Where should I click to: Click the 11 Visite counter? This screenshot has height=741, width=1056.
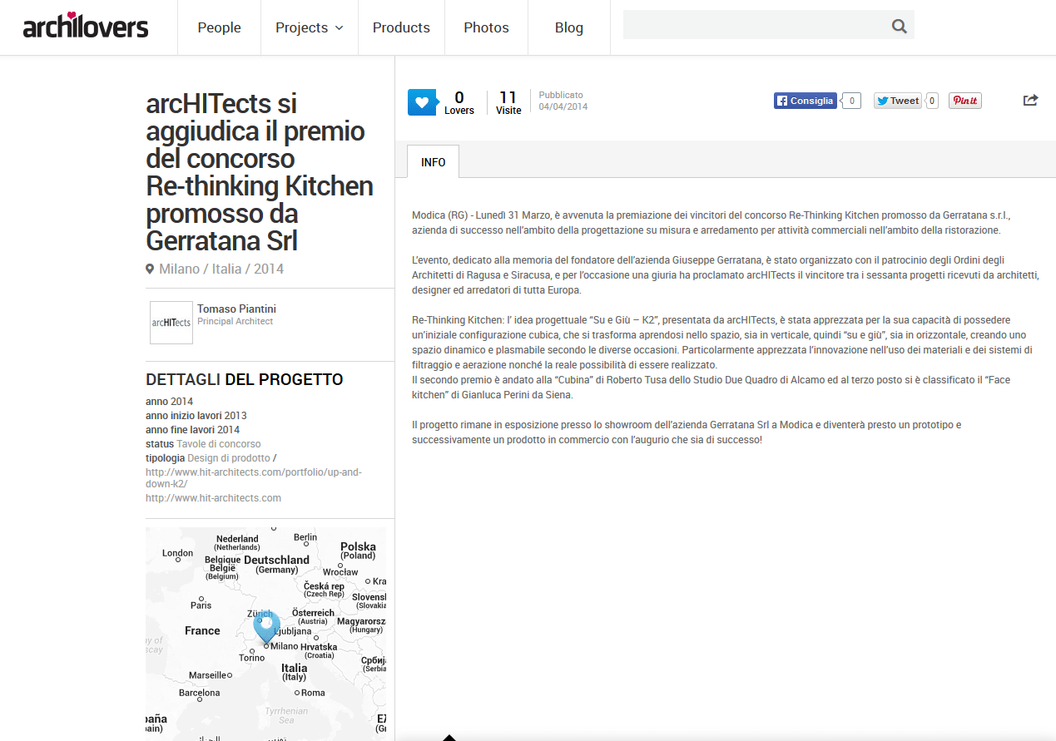click(508, 102)
